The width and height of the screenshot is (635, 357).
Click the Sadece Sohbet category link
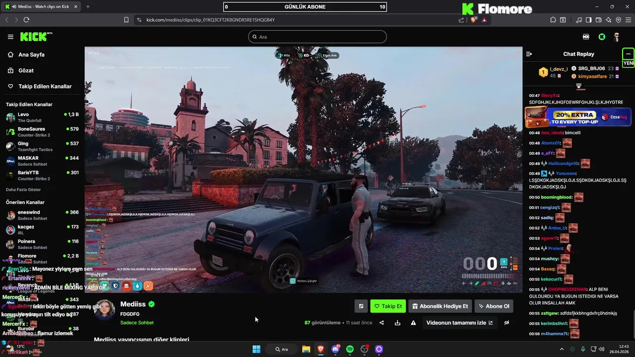click(137, 323)
